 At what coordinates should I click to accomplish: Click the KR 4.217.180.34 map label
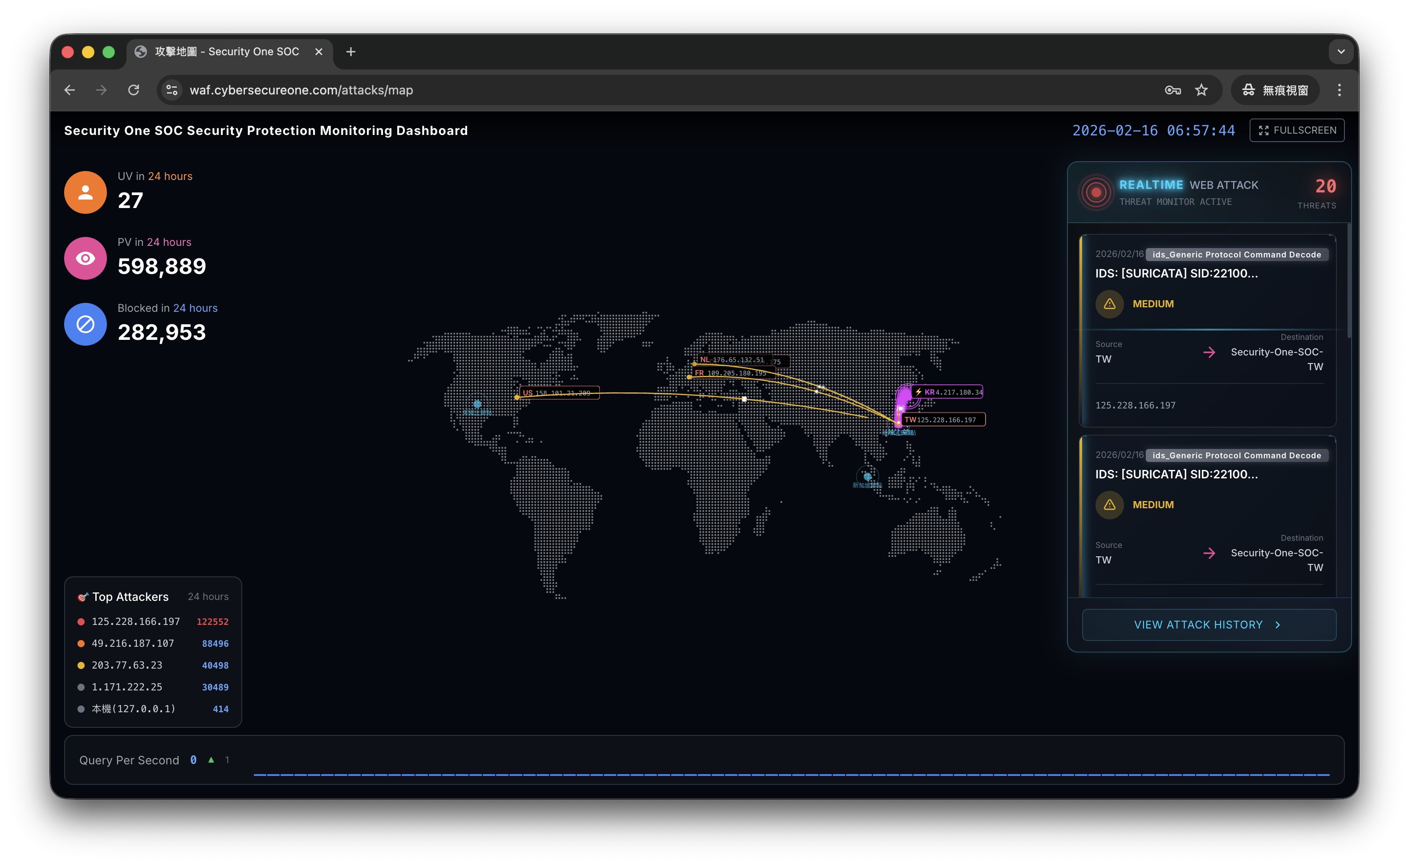948,392
